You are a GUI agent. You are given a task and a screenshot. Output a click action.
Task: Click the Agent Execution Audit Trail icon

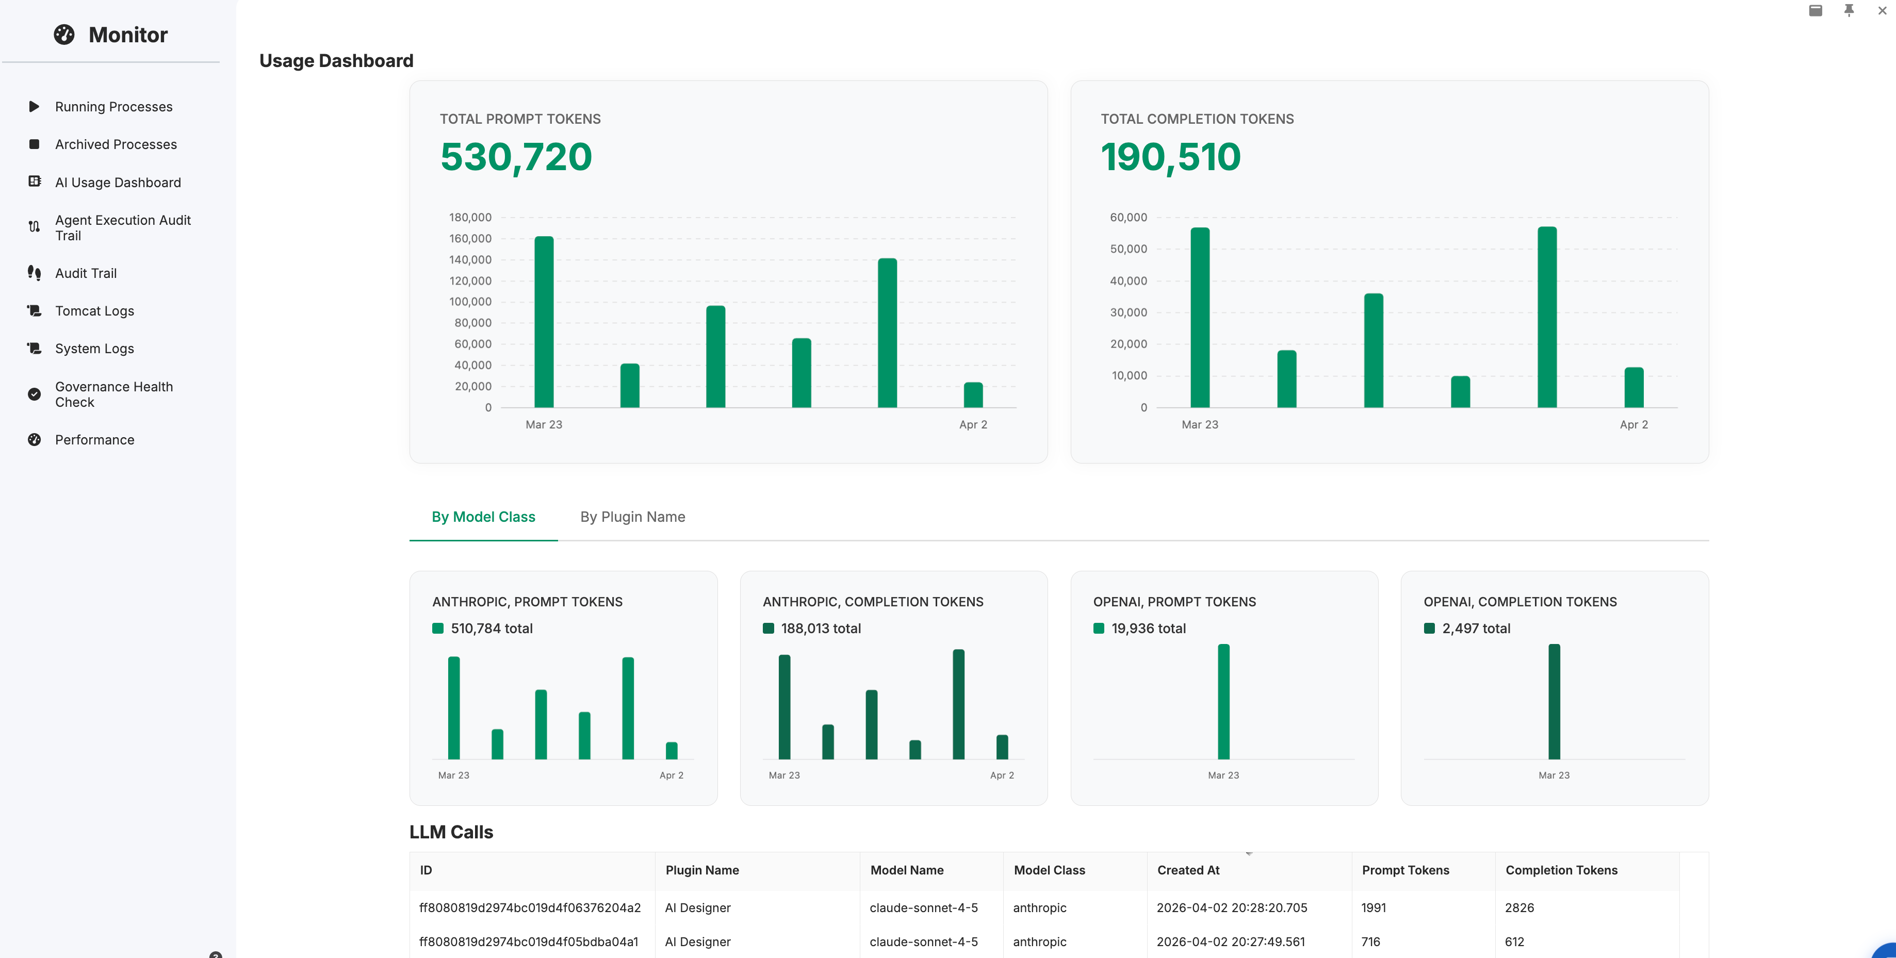coord(34,227)
